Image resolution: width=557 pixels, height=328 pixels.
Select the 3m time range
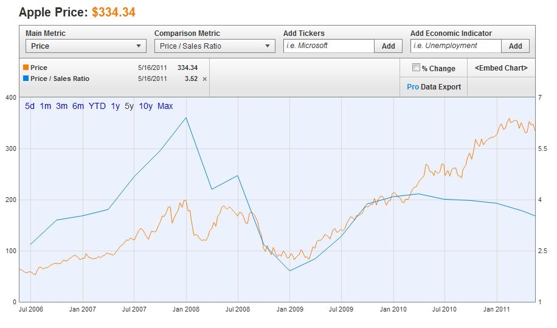point(62,106)
